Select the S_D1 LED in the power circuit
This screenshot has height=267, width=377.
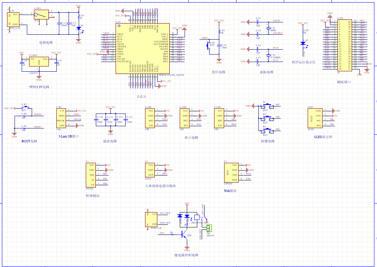(79, 28)
